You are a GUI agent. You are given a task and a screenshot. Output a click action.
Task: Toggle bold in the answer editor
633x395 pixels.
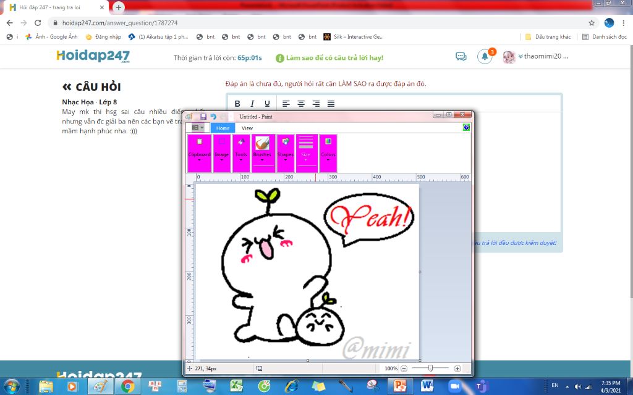pyautogui.click(x=237, y=104)
